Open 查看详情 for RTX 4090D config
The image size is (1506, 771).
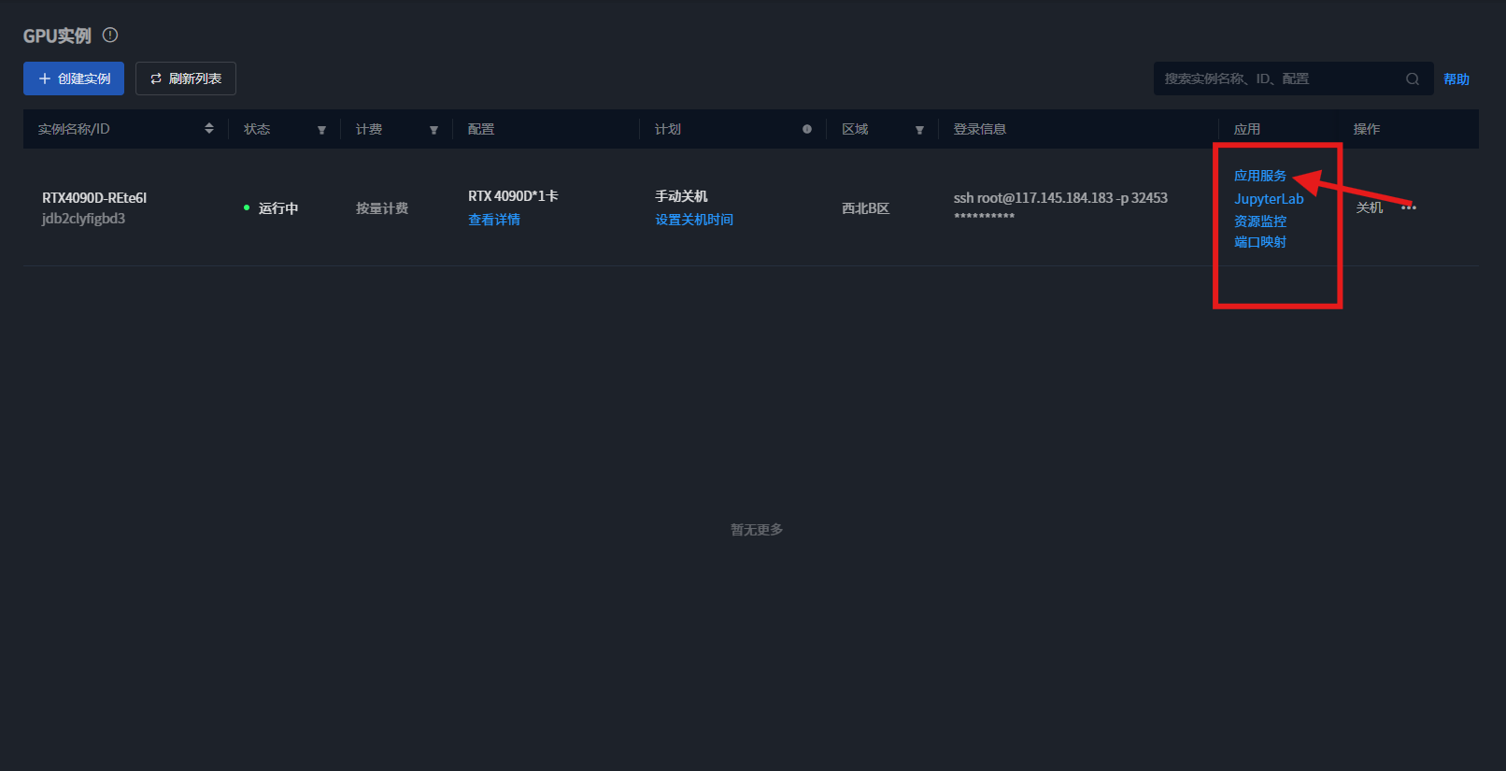pos(494,220)
